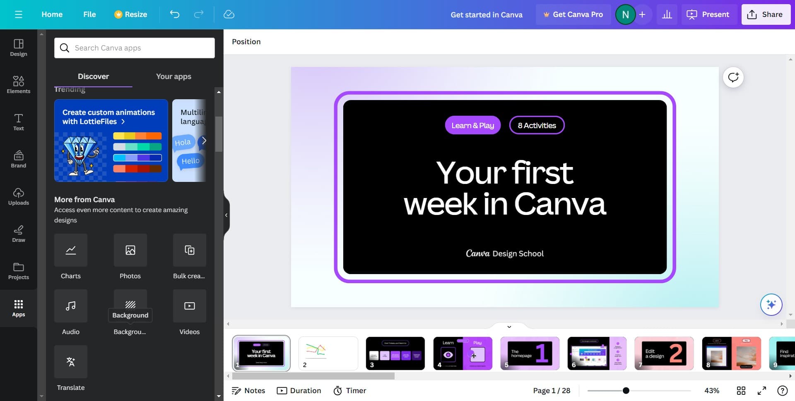Click the Charts app icon
Image resolution: width=795 pixels, height=401 pixels.
(x=71, y=250)
